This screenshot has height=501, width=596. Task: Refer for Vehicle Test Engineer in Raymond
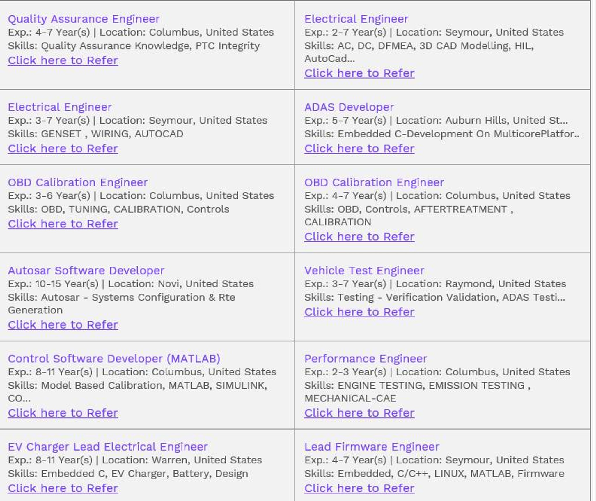coord(359,312)
